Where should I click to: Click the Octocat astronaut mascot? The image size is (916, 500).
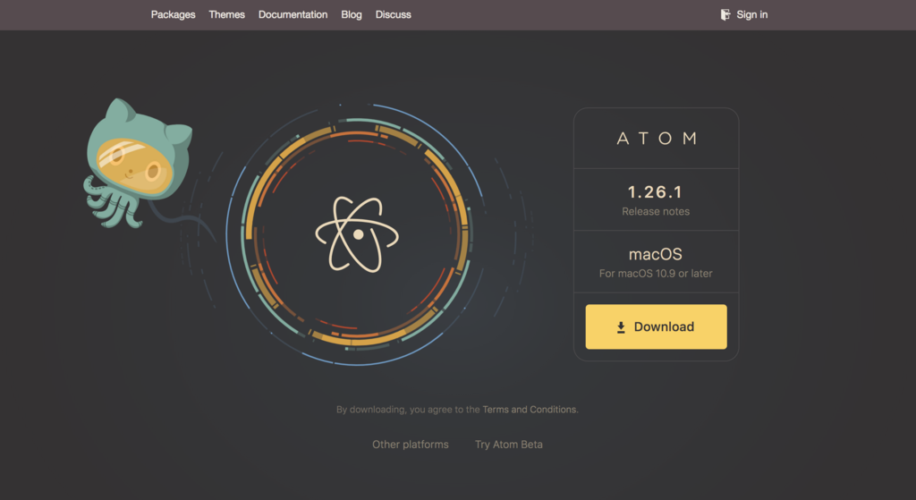(x=137, y=163)
